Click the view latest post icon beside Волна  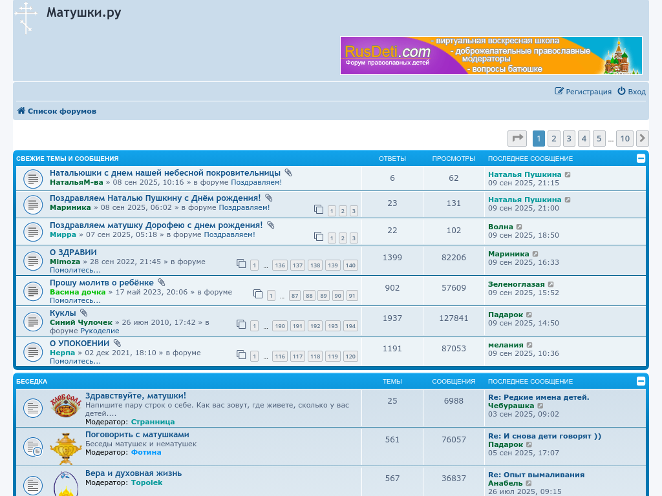(519, 227)
